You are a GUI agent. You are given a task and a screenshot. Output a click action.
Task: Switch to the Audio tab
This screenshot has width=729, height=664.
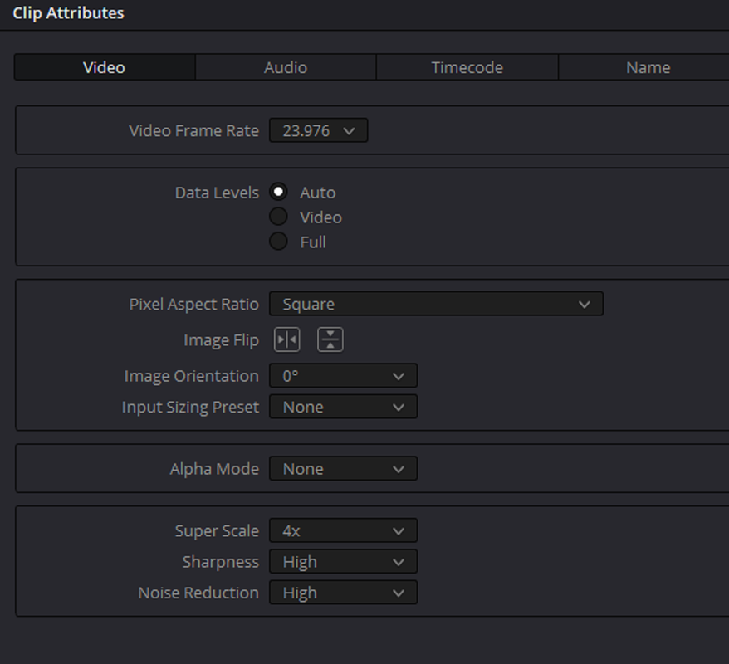[286, 67]
